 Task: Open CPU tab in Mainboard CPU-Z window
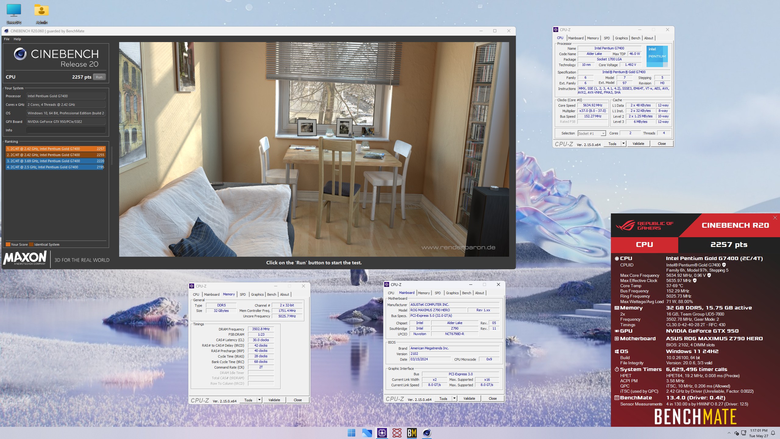tap(391, 293)
